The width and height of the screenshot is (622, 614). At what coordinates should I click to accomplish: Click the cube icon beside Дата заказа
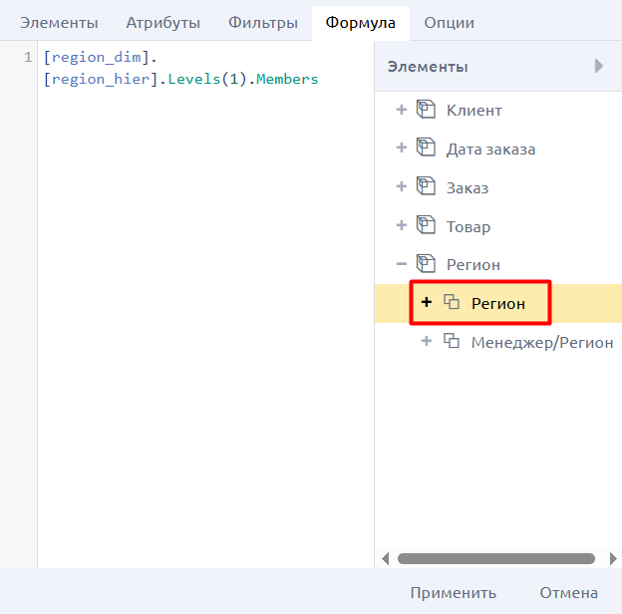point(426,149)
